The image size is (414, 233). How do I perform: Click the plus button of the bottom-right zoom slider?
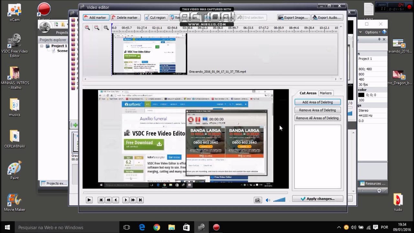tap(379, 191)
